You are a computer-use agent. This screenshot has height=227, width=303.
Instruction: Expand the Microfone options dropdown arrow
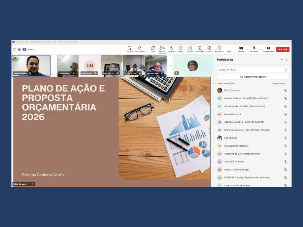tap(260, 49)
